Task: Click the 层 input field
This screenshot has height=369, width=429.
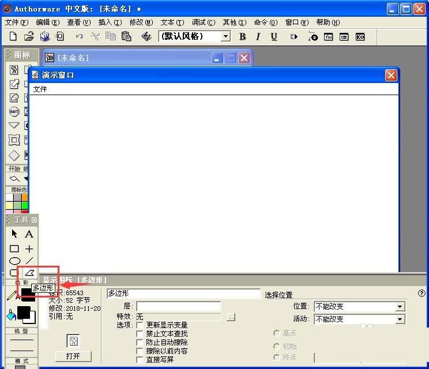Action: coord(178,306)
